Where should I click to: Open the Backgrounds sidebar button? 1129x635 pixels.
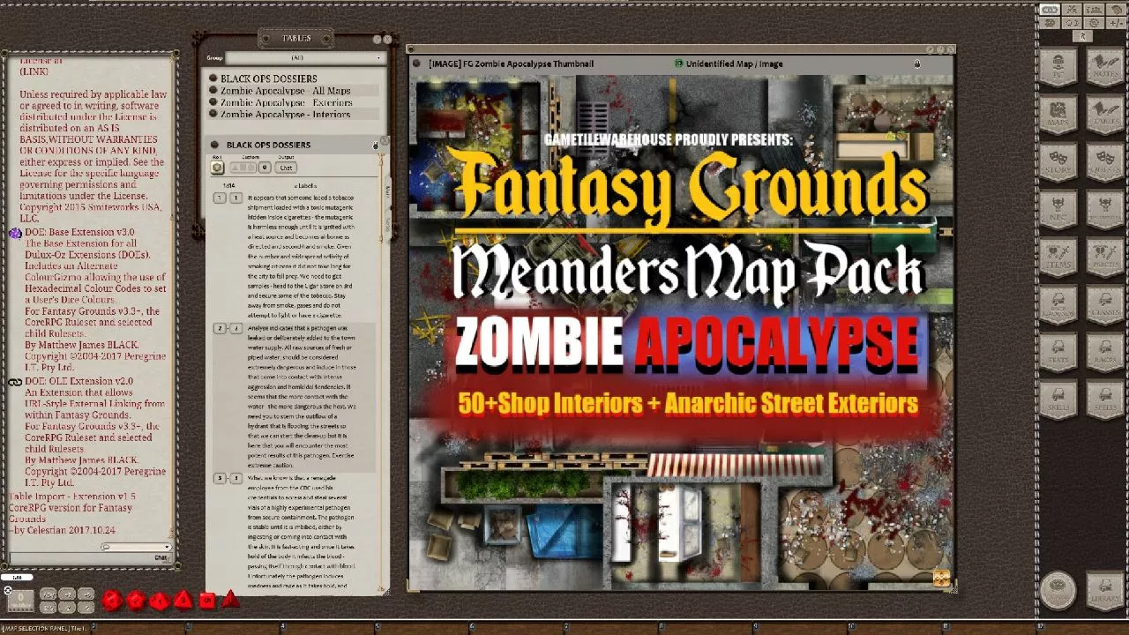pyautogui.click(x=1058, y=305)
